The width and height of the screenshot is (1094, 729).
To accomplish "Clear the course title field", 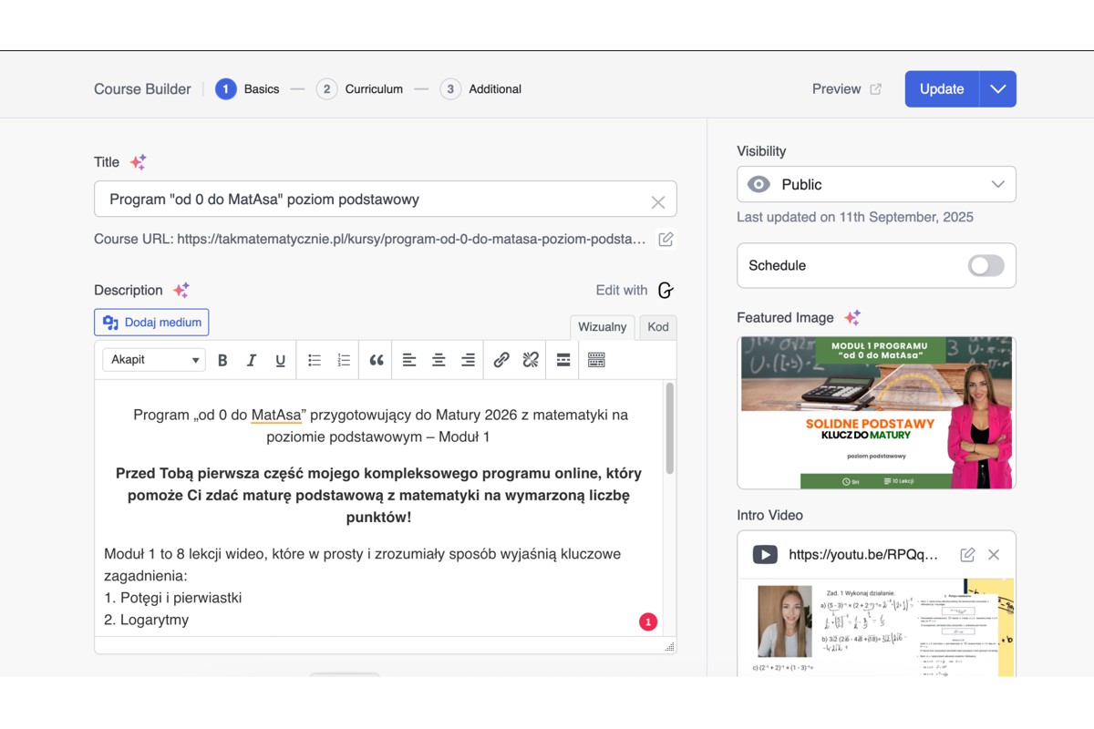I will click(x=658, y=202).
